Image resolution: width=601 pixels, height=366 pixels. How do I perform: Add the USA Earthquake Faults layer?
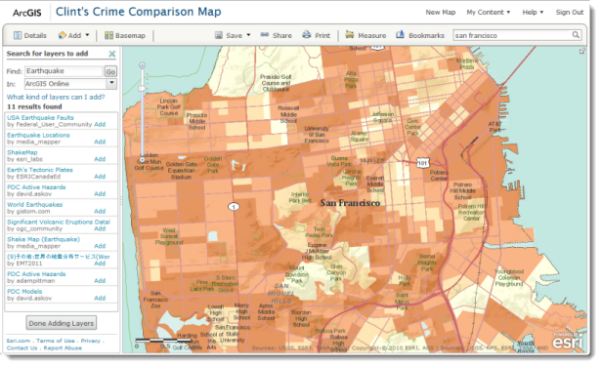(100, 124)
